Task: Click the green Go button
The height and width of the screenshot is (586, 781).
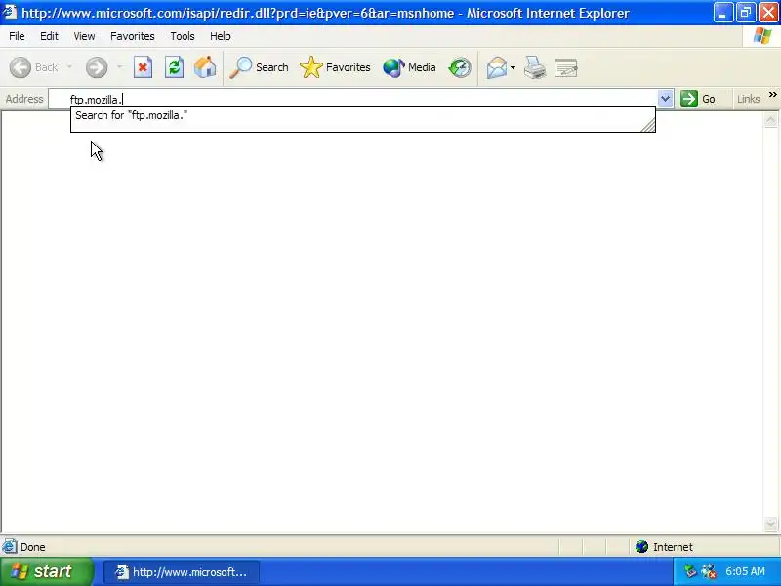Action: [x=698, y=99]
